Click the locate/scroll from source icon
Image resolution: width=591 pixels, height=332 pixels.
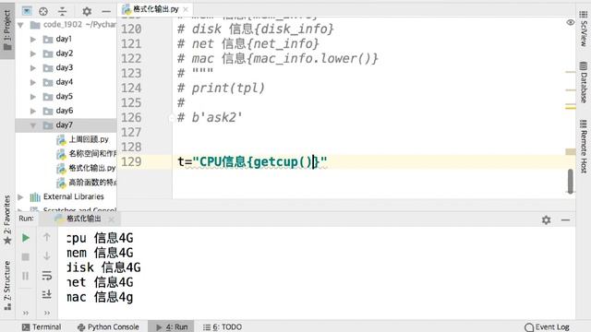[x=43, y=11]
